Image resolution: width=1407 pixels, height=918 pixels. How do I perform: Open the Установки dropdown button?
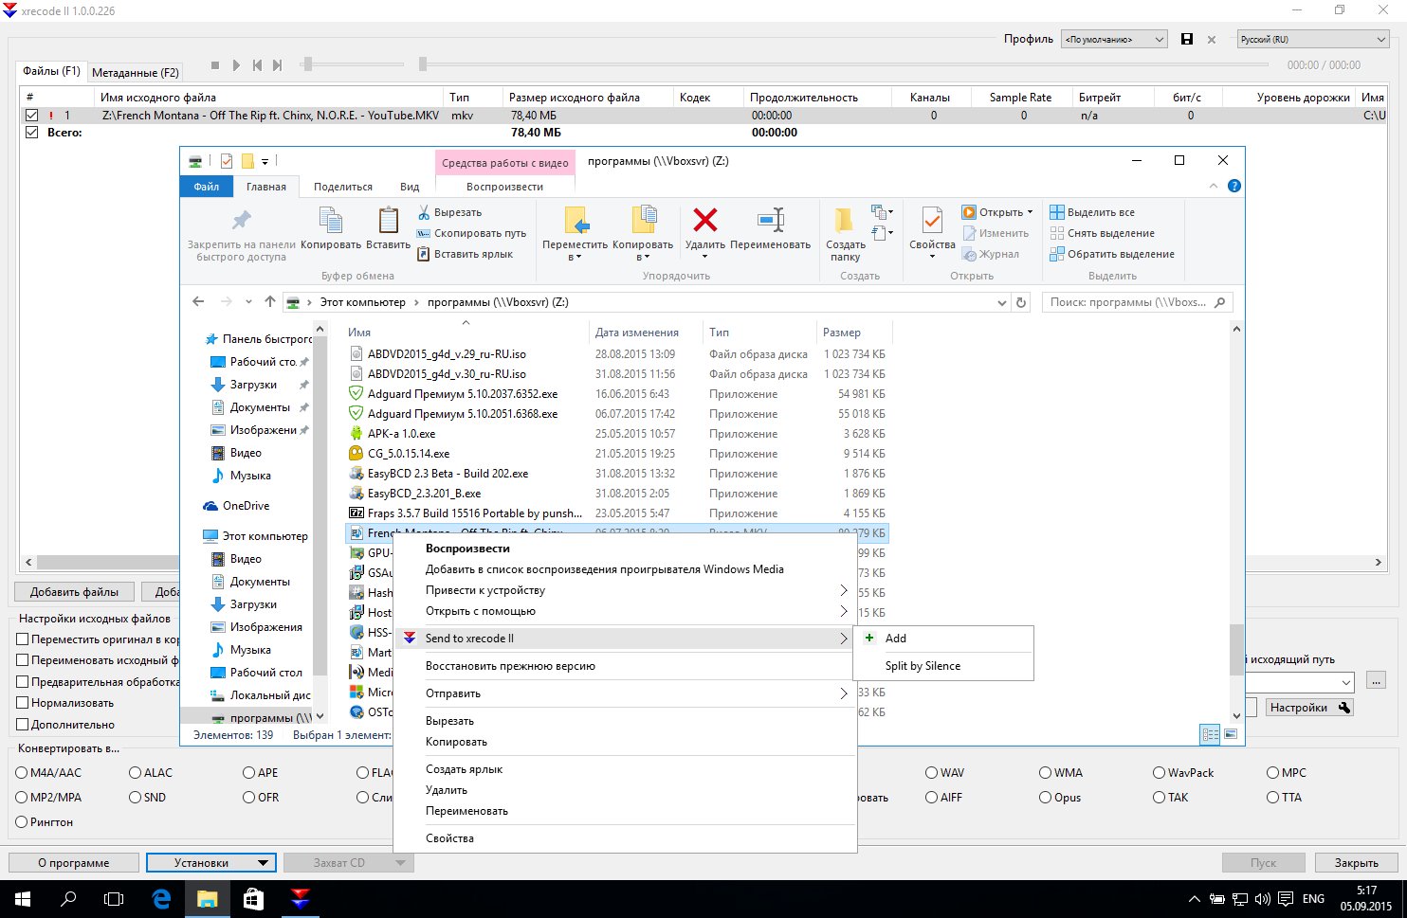pos(210,863)
